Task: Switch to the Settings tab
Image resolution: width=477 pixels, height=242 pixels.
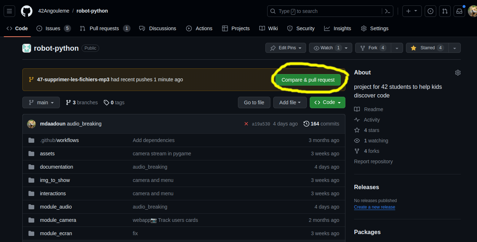Action: [x=375, y=28]
